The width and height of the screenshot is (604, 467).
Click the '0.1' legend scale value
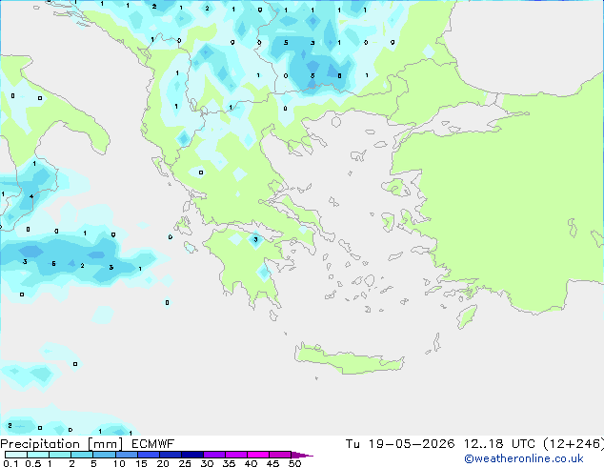click(x=10, y=463)
